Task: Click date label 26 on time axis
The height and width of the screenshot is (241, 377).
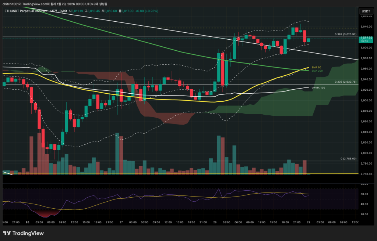Action: (28, 222)
